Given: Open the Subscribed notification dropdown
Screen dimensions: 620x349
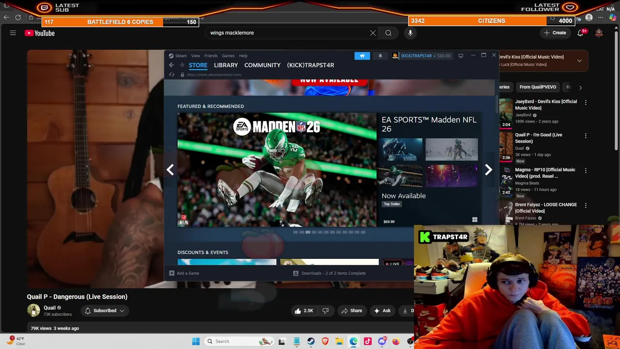Looking at the screenshot, I should (x=105, y=311).
